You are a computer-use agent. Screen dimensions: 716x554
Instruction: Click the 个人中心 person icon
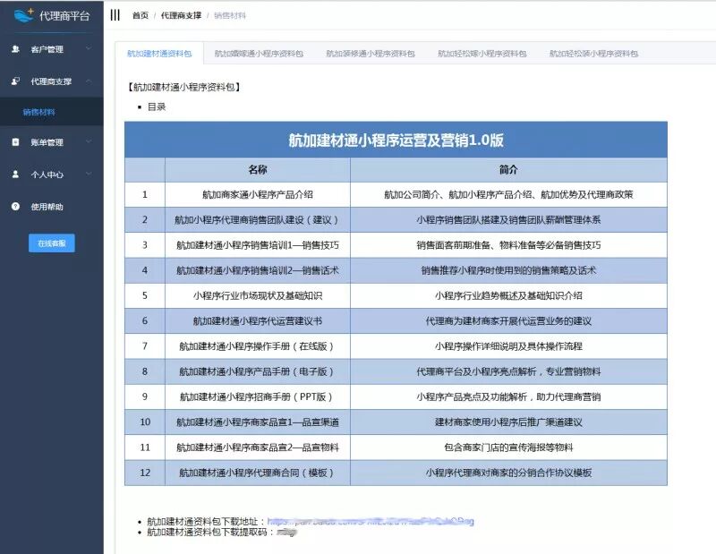pos(15,174)
